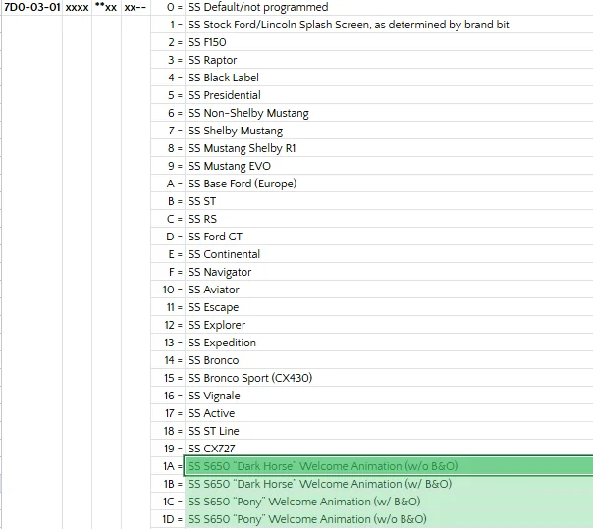
Task: Click "SS Non-Shelby Mustang" entry
Action: click(x=389, y=113)
